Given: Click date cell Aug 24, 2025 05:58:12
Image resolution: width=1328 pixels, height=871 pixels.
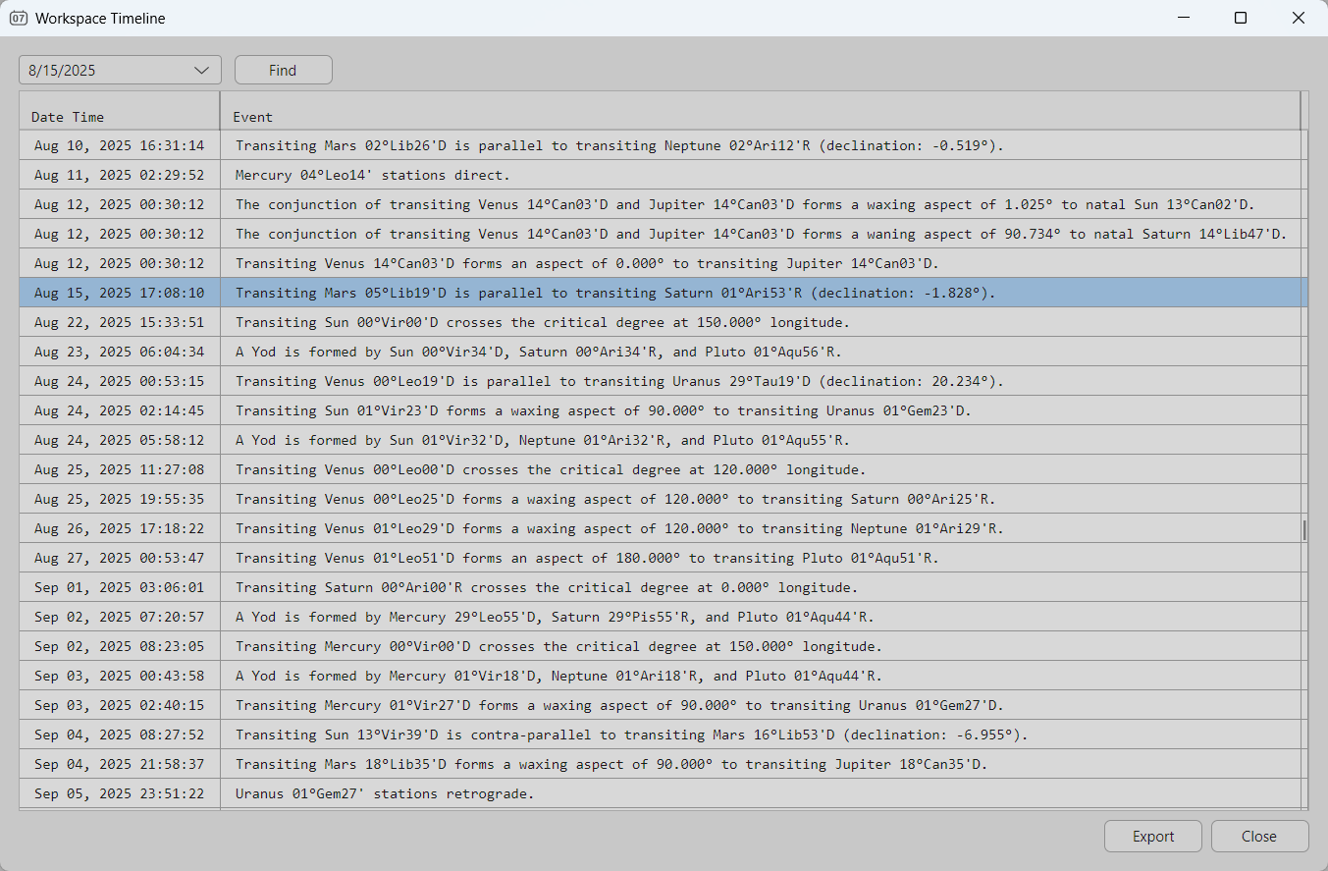Looking at the screenshot, I should pos(119,440).
